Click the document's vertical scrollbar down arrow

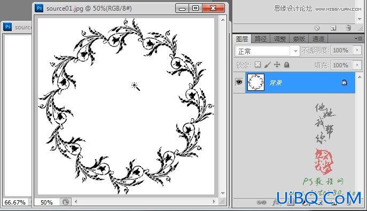coord(223,193)
